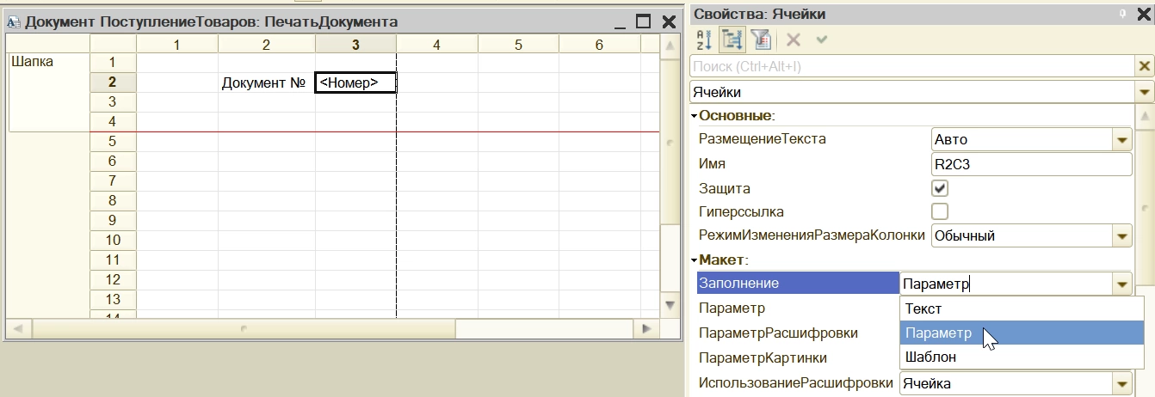Select row header 13
This screenshot has height=397, width=1155.
pos(113,299)
